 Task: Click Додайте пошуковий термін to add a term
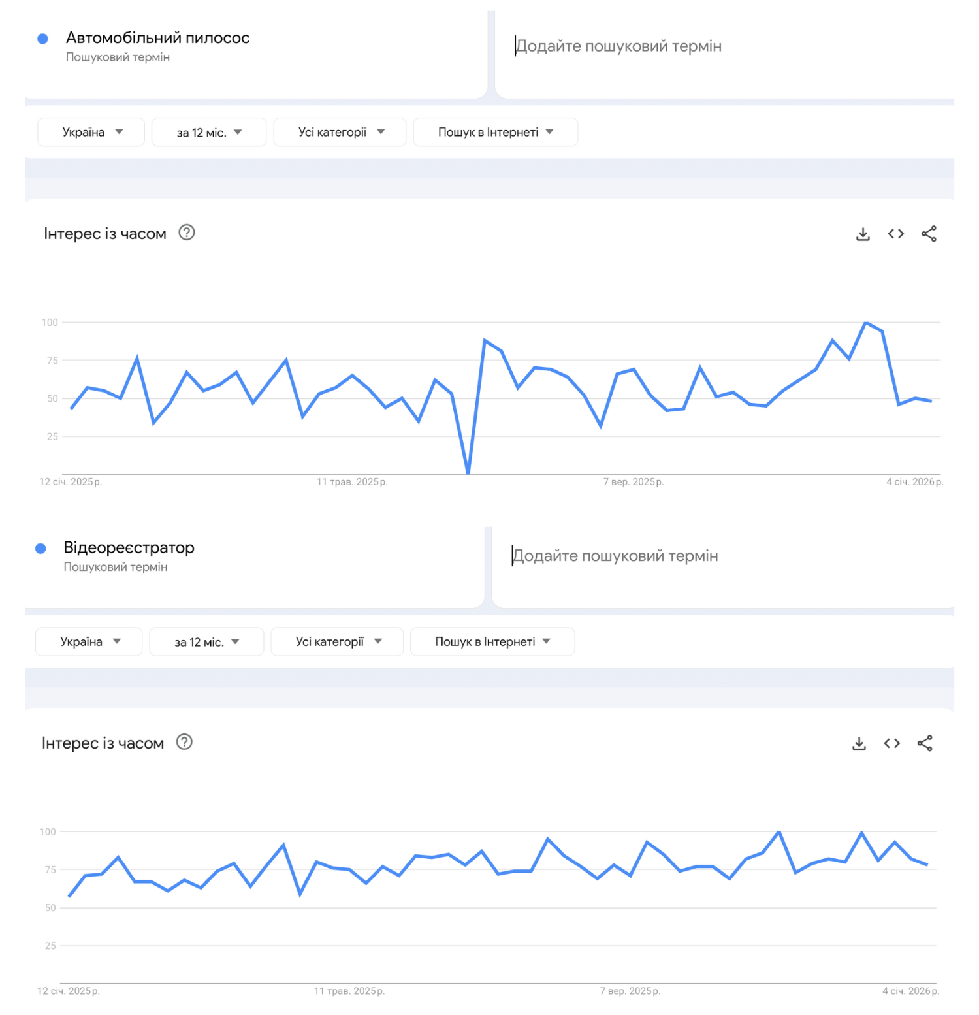point(618,46)
